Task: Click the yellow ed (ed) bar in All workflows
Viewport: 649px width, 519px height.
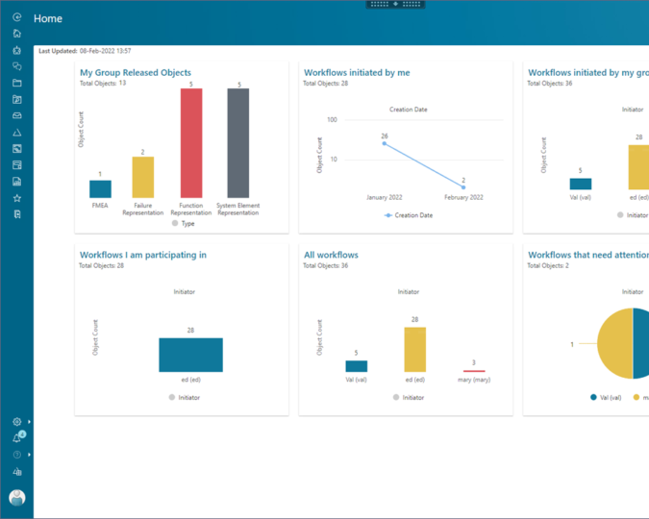Action: [414, 349]
